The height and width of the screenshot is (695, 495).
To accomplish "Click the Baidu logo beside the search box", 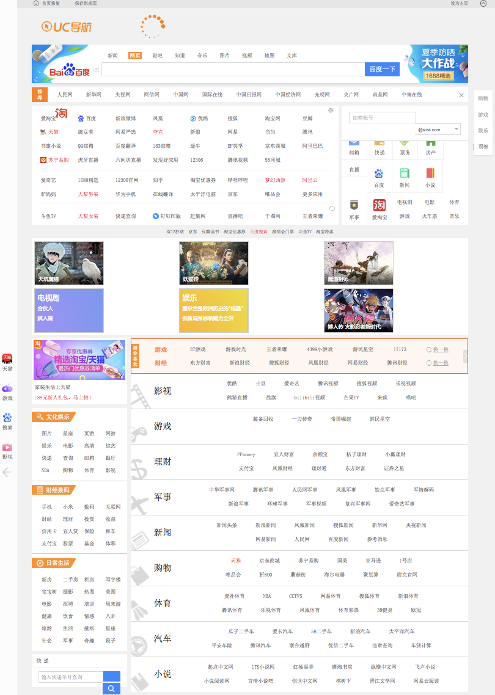I will pos(70,70).
